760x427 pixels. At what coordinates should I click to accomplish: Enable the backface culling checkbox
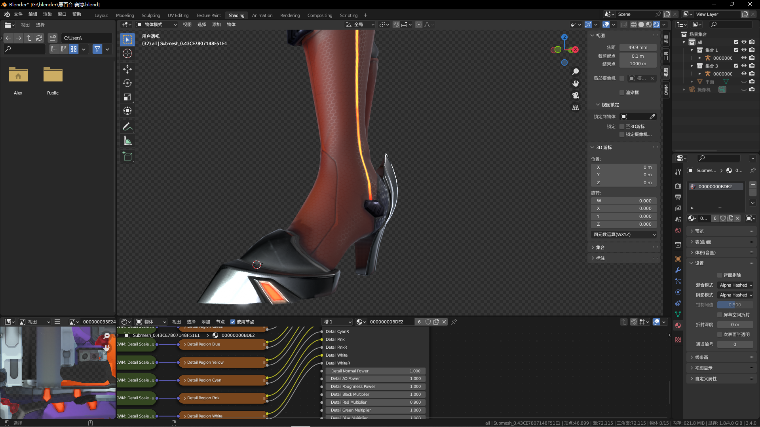coord(720,275)
